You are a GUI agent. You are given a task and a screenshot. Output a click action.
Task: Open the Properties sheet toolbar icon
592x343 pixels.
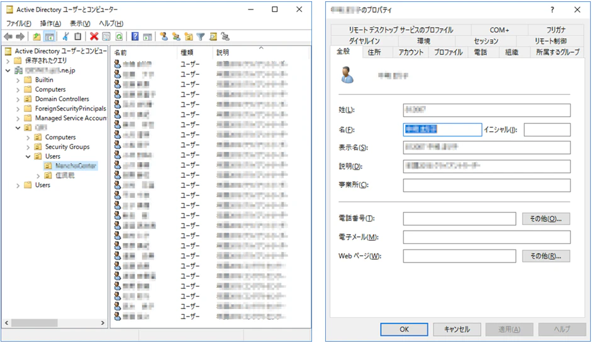[x=106, y=36]
